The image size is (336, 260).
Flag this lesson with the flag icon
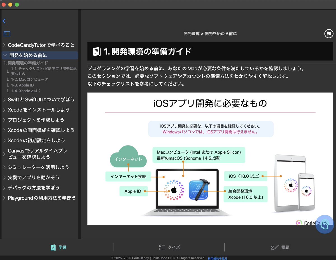[329, 34]
